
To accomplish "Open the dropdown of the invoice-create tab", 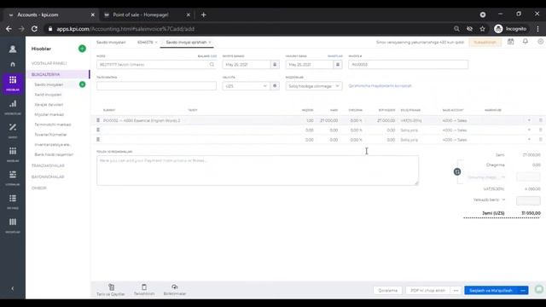I will [210, 43].
